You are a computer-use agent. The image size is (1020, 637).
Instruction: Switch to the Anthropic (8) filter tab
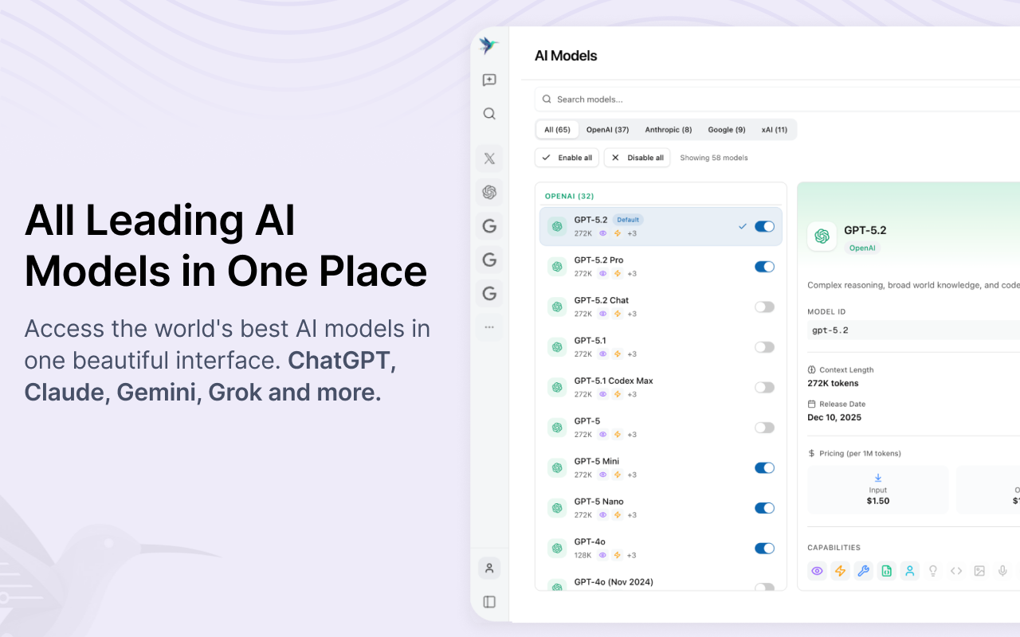(x=668, y=129)
